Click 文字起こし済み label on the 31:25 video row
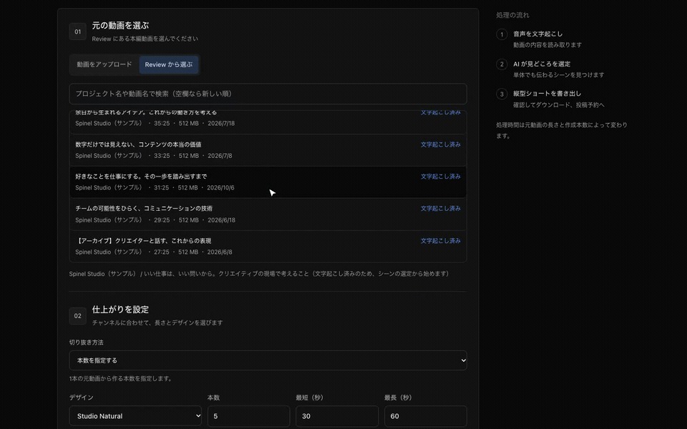The width and height of the screenshot is (687, 429). (440, 177)
